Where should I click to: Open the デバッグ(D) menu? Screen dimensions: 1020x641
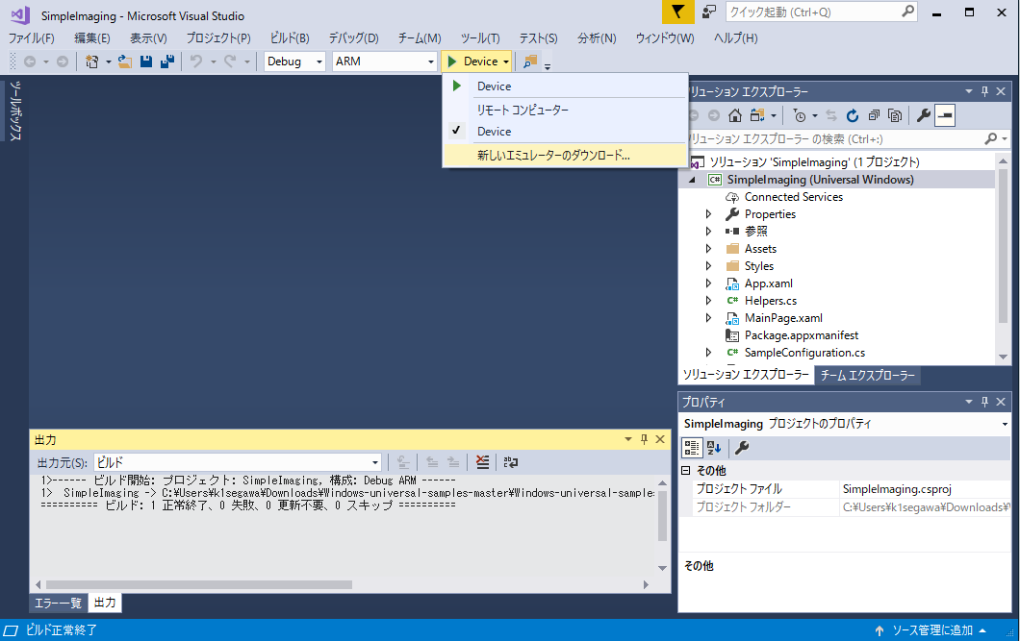pos(353,38)
